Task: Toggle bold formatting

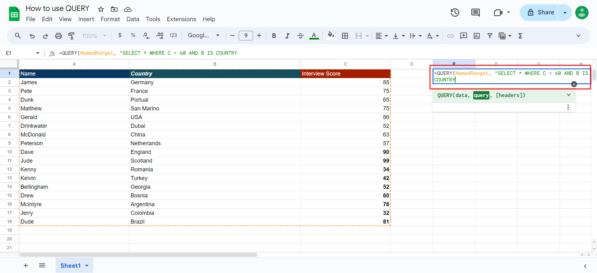Action: 274,36
